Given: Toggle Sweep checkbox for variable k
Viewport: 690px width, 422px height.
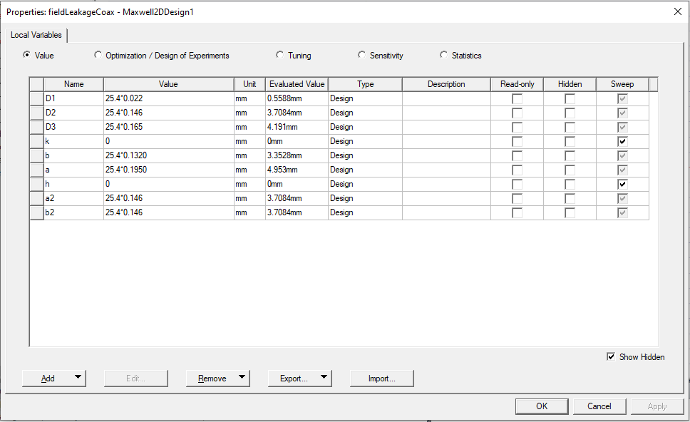Looking at the screenshot, I should (622, 141).
